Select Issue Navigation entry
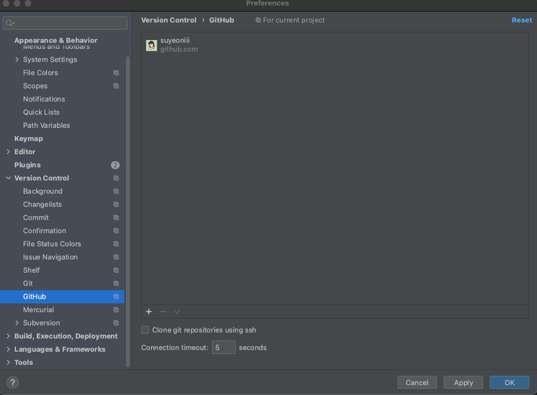This screenshot has width=537, height=395. [50, 257]
